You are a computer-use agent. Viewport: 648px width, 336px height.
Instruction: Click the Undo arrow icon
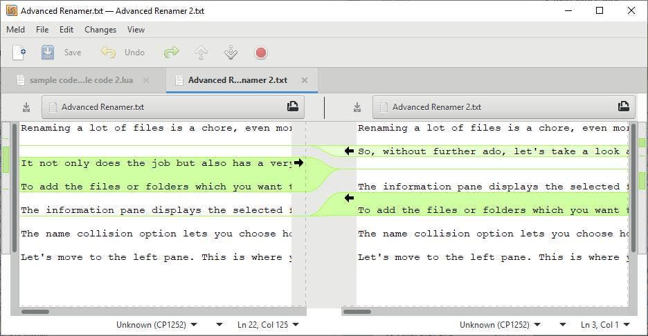108,53
